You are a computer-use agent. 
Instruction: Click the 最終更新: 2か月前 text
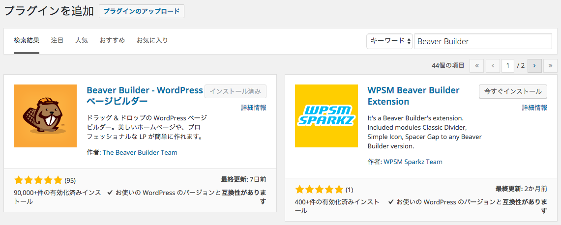coord(521,189)
